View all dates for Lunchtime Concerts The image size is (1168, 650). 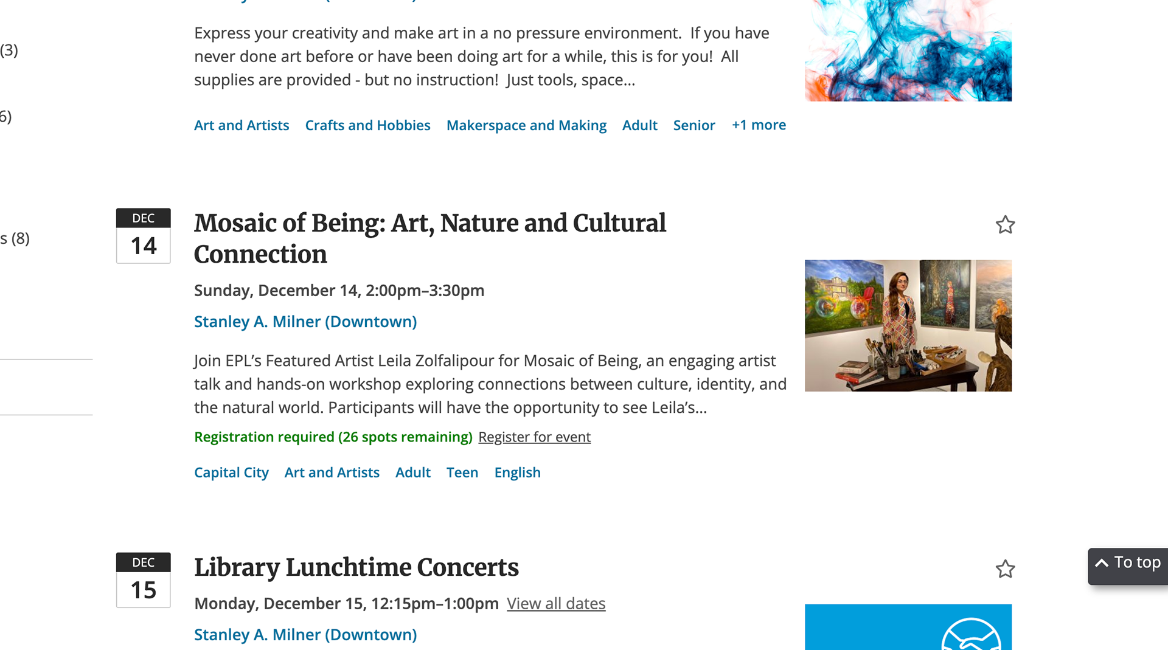click(556, 604)
